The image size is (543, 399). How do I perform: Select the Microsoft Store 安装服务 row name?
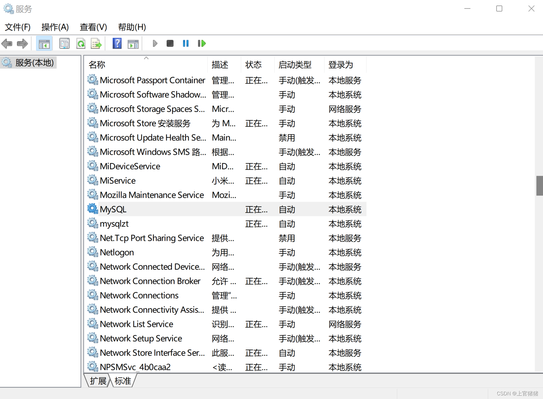(x=145, y=123)
